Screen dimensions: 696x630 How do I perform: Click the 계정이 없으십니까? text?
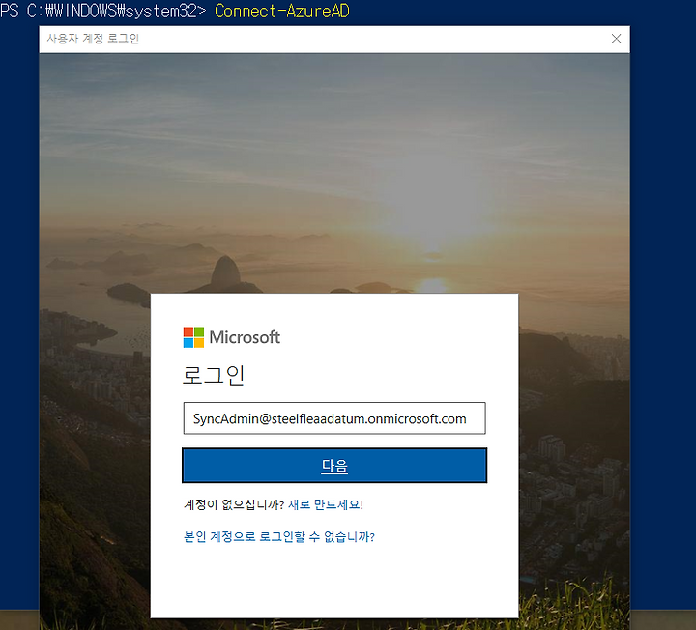[x=234, y=504]
